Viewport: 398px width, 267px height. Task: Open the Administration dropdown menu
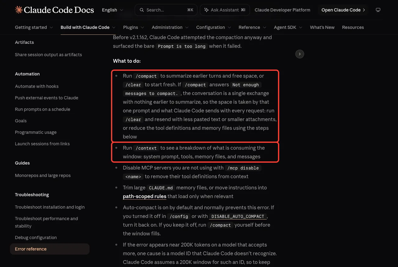(170, 27)
